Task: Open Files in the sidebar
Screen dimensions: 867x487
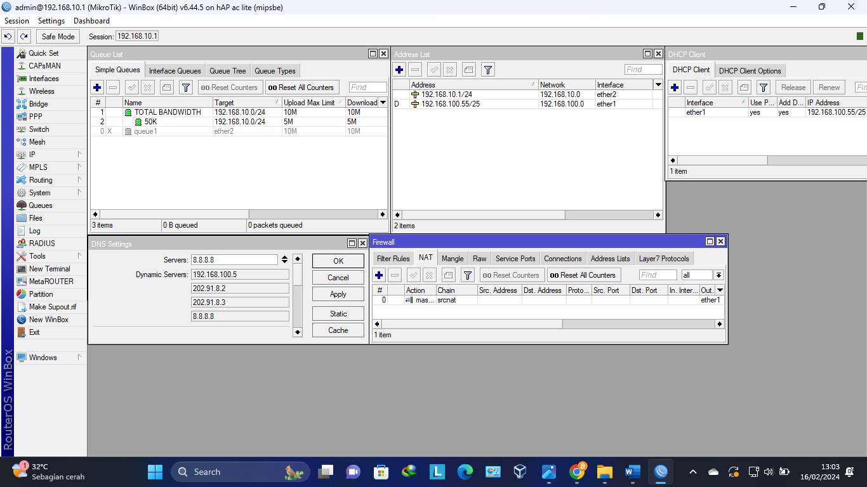Action: tap(36, 218)
